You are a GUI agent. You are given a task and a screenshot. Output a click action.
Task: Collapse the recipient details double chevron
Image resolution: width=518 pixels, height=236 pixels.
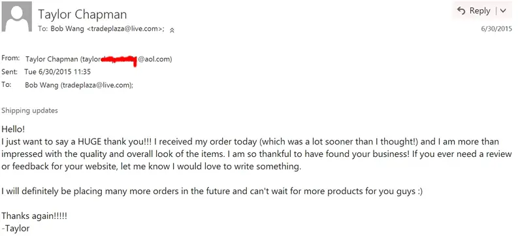click(172, 30)
